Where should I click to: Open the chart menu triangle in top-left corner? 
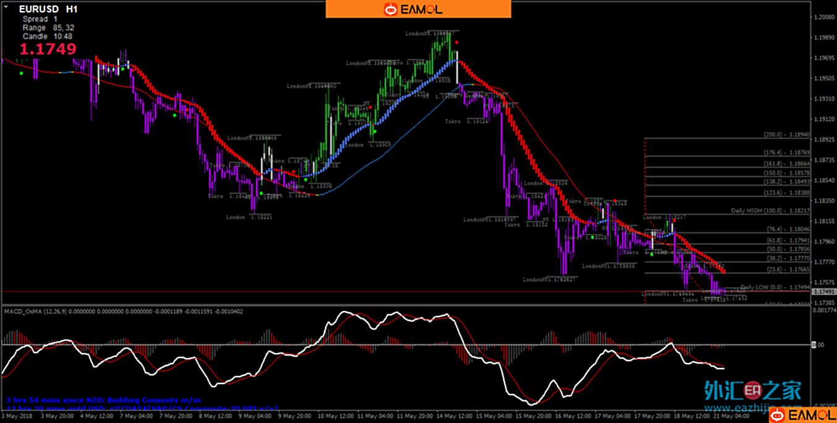(x=5, y=5)
